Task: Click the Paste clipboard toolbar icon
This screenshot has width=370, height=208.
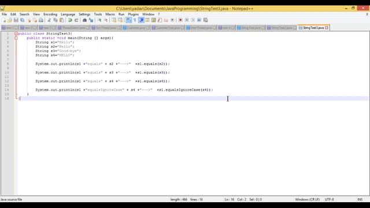Action: (62, 20)
